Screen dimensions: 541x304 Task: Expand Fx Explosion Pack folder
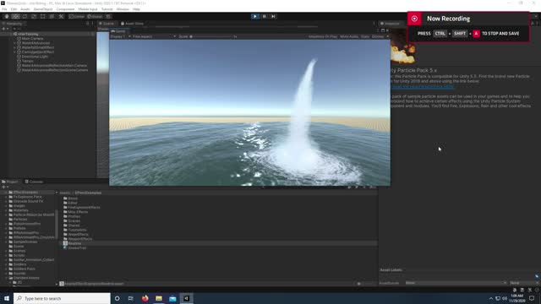point(6,197)
